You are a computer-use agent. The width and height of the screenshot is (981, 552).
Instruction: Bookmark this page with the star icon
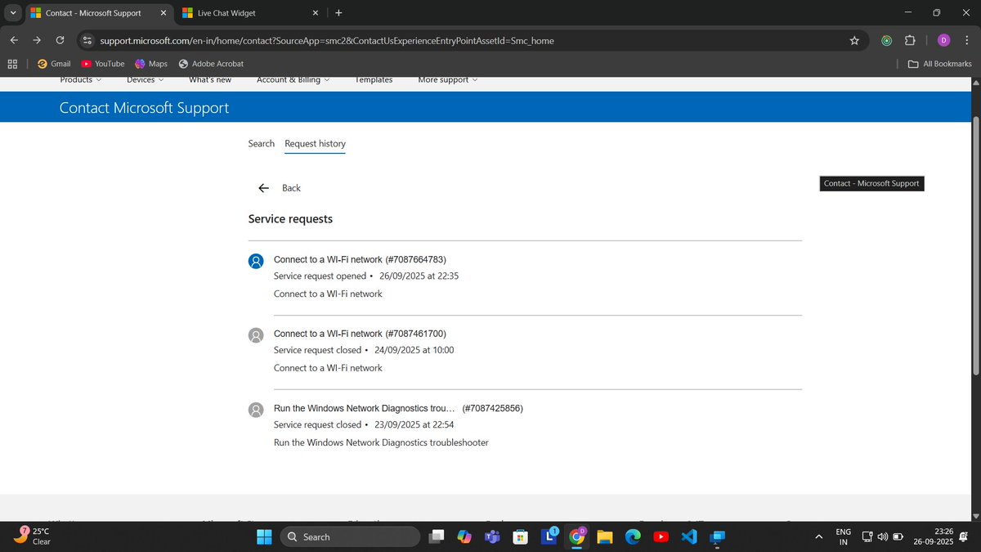tap(854, 40)
